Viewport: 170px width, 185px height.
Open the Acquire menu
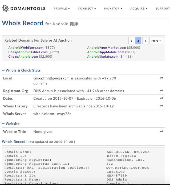tap(139, 9)
